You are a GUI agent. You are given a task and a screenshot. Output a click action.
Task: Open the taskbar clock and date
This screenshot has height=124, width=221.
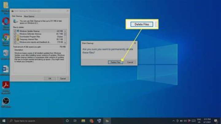tap(207, 121)
